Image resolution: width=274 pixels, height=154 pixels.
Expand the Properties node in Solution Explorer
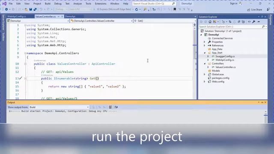coord(205,42)
